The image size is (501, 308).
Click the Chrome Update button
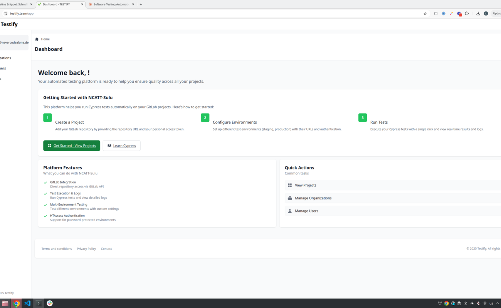click(x=497, y=13)
